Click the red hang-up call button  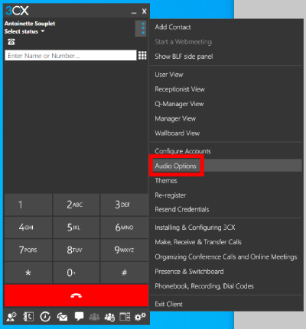pos(76,295)
